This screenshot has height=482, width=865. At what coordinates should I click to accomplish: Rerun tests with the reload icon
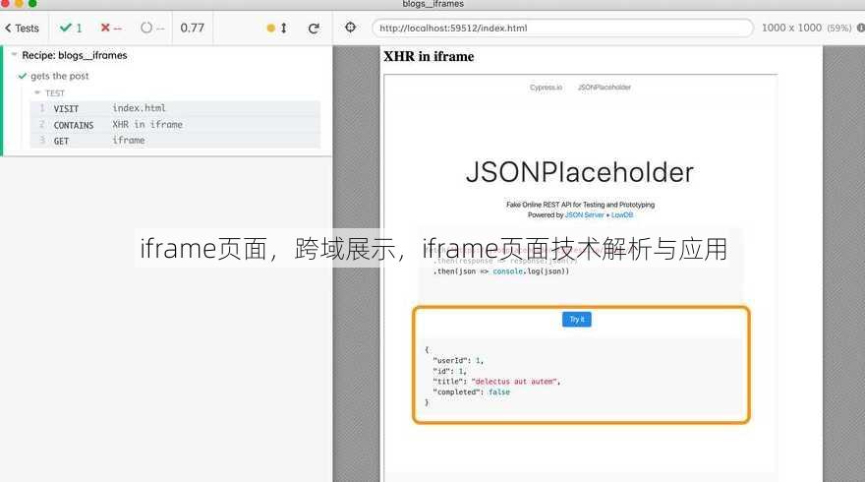click(x=314, y=29)
